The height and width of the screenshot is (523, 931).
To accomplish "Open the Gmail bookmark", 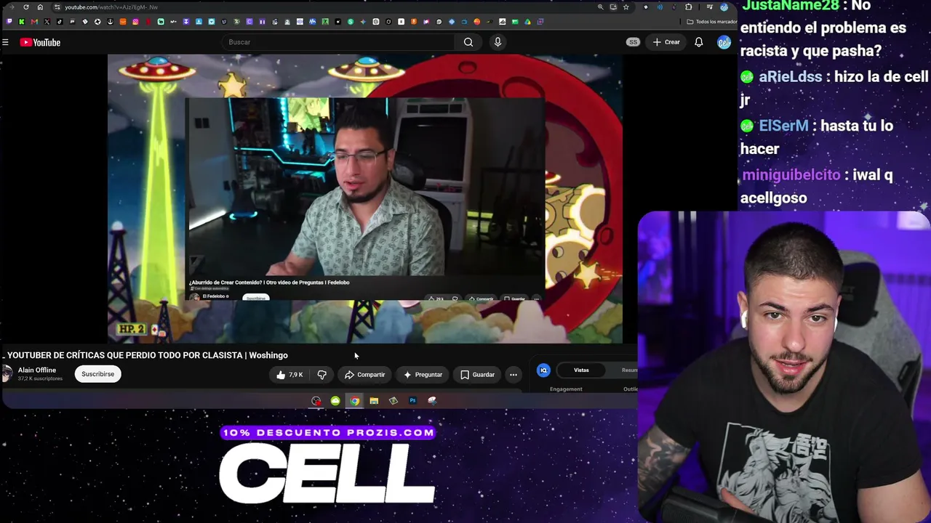I will 34,22.
